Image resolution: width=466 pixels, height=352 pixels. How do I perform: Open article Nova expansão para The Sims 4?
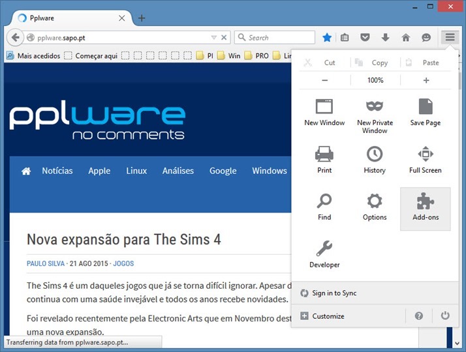123,239
